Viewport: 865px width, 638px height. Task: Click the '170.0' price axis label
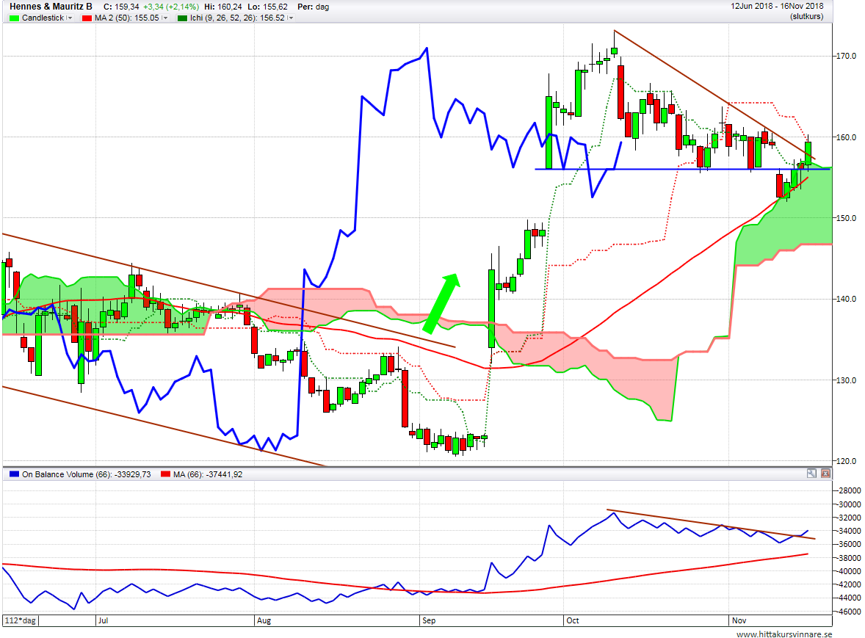click(846, 56)
